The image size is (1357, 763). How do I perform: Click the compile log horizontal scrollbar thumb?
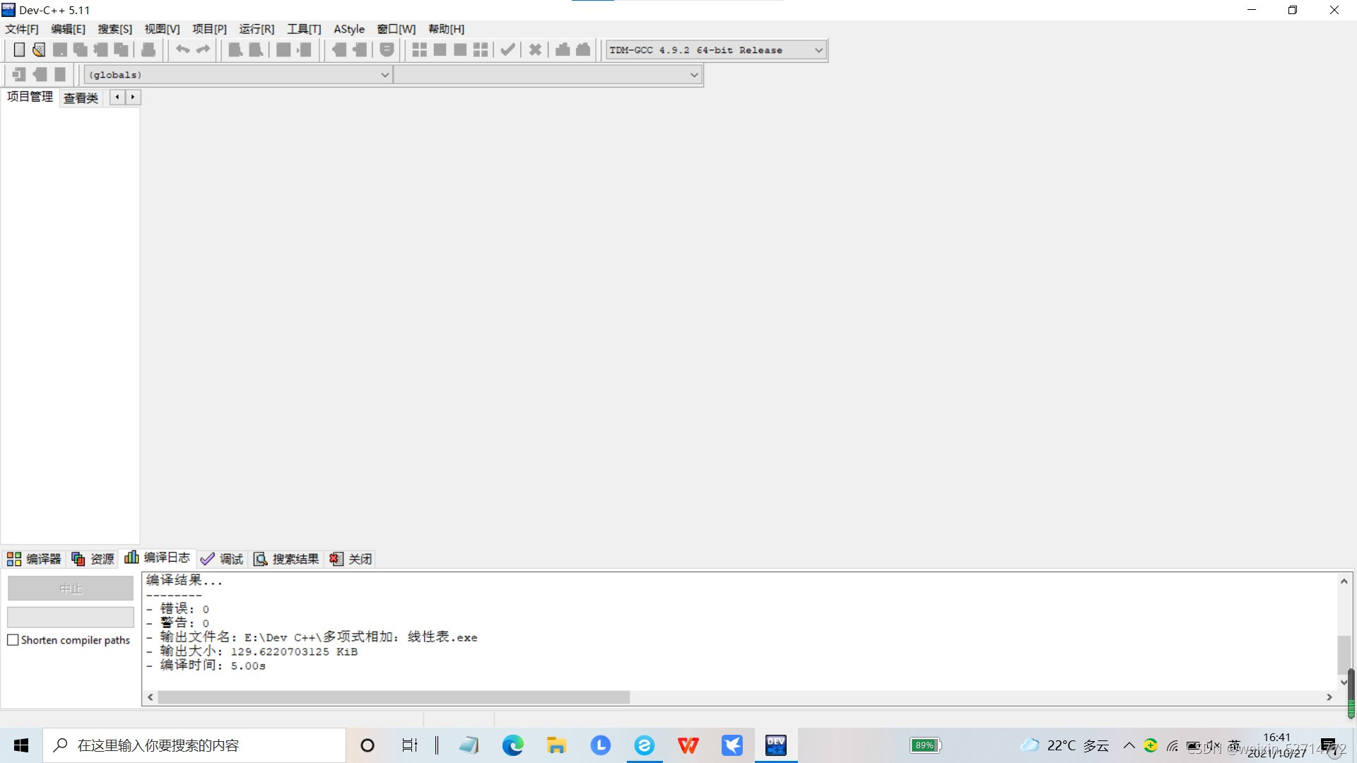click(x=393, y=697)
